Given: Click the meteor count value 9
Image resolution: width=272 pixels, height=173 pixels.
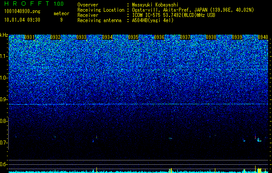Looking at the screenshot, I should [61, 20].
